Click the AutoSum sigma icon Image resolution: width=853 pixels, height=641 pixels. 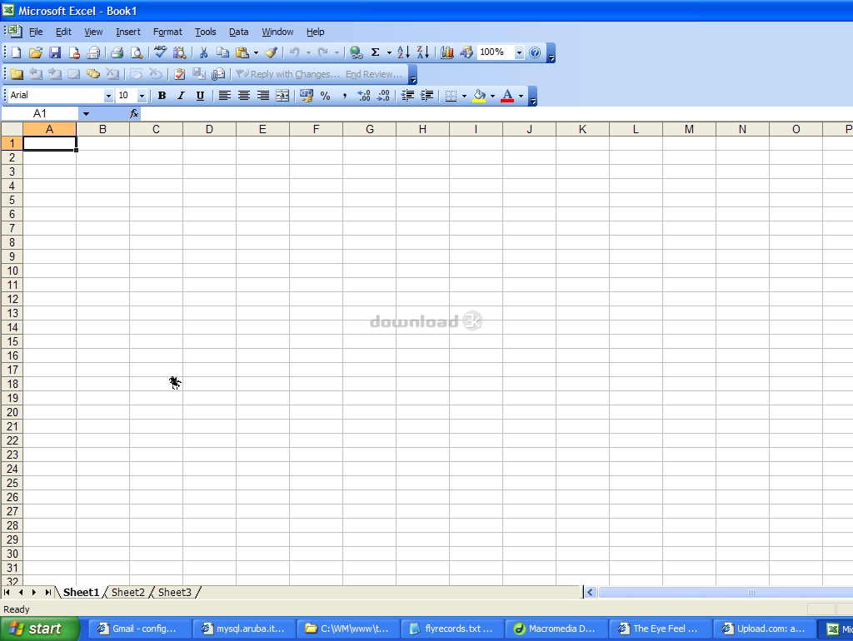pyautogui.click(x=375, y=52)
